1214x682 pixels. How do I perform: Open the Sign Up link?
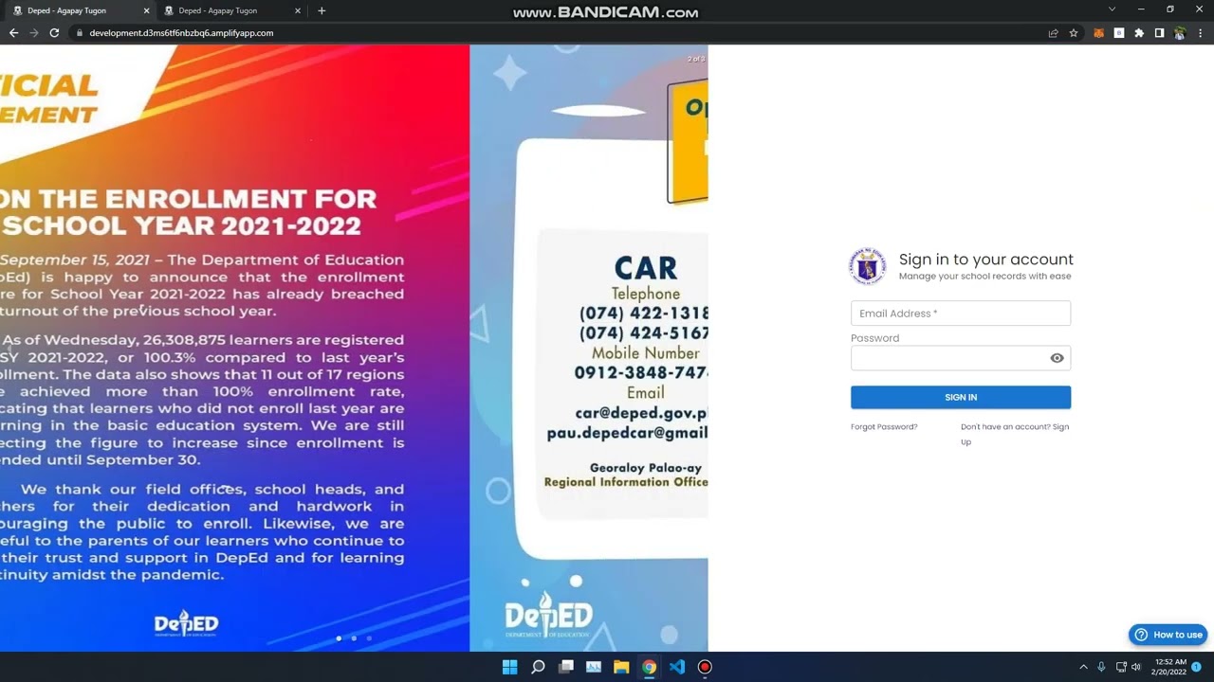(x=1015, y=434)
